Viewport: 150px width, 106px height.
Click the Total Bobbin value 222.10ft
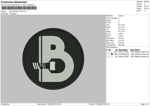click(x=121, y=45)
